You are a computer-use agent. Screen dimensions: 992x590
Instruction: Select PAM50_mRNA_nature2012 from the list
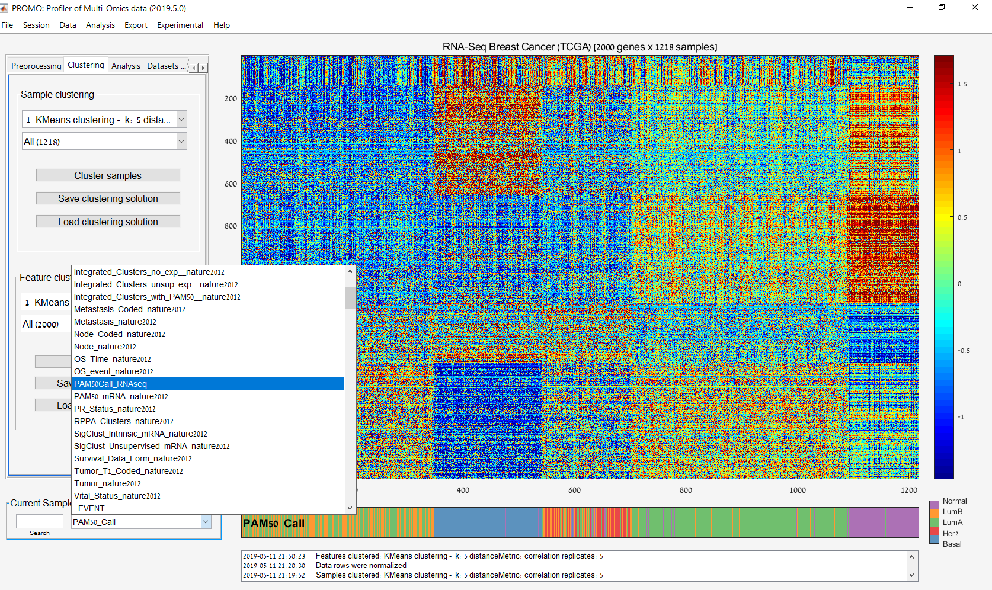click(121, 396)
